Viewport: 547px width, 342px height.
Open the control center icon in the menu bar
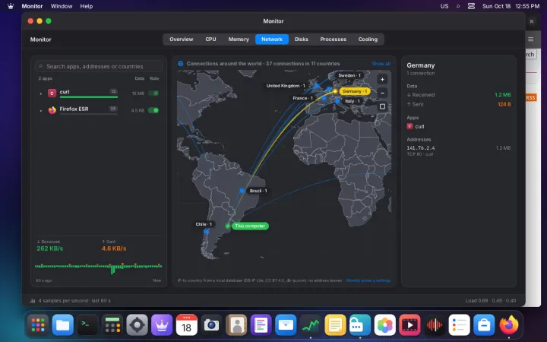(x=471, y=6)
